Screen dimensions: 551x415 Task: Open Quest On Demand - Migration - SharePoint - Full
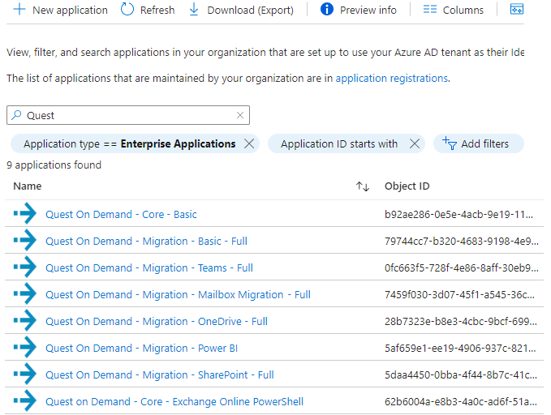coord(159,375)
